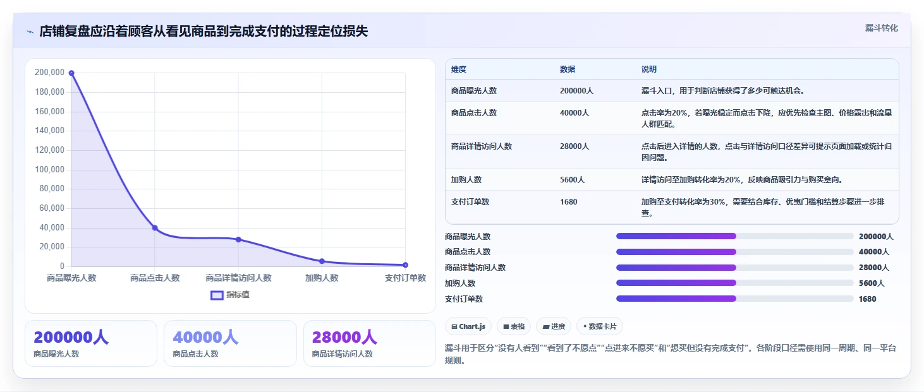Click the page title 店铺复盘应沿着顾客
This screenshot has width=924, height=392.
(204, 32)
